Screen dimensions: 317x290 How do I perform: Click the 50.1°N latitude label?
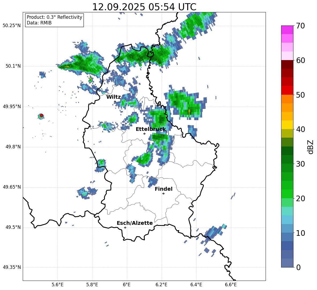(13, 66)
